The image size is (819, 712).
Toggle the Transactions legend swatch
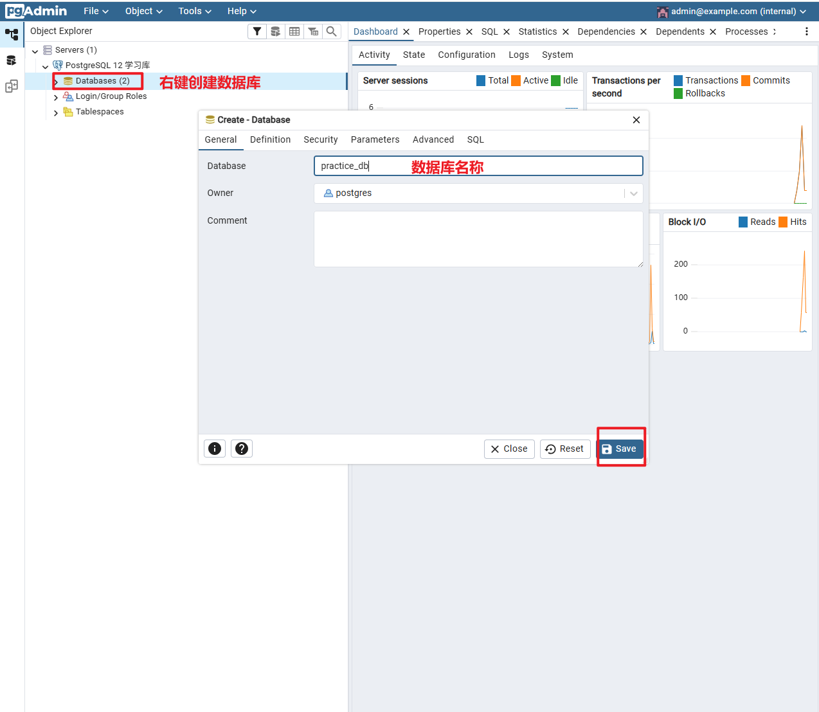point(678,80)
